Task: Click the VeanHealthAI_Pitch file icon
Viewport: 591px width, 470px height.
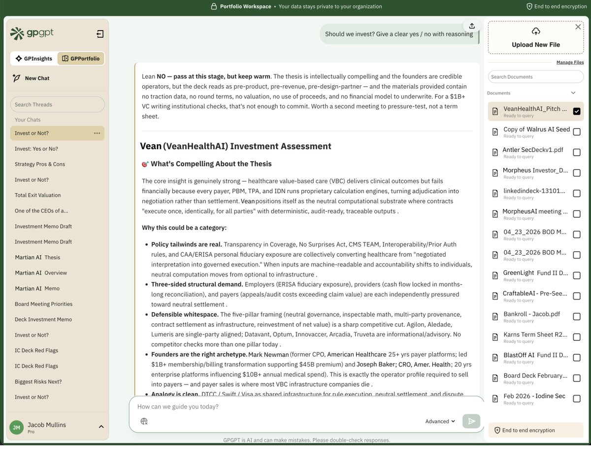Action: tap(495, 111)
